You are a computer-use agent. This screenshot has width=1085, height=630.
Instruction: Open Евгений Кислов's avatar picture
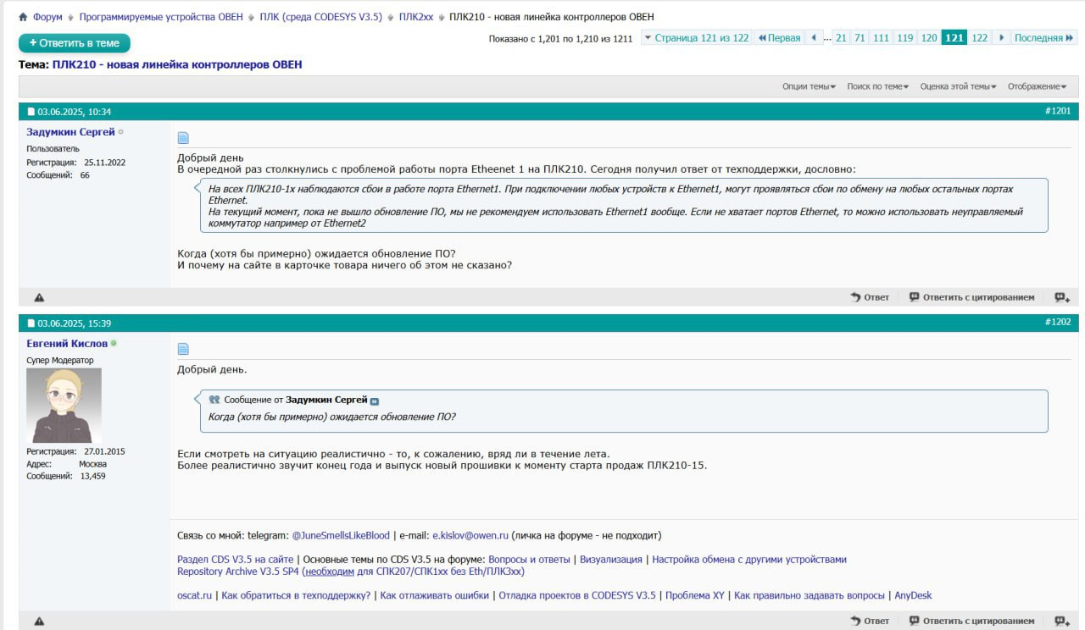coord(64,406)
